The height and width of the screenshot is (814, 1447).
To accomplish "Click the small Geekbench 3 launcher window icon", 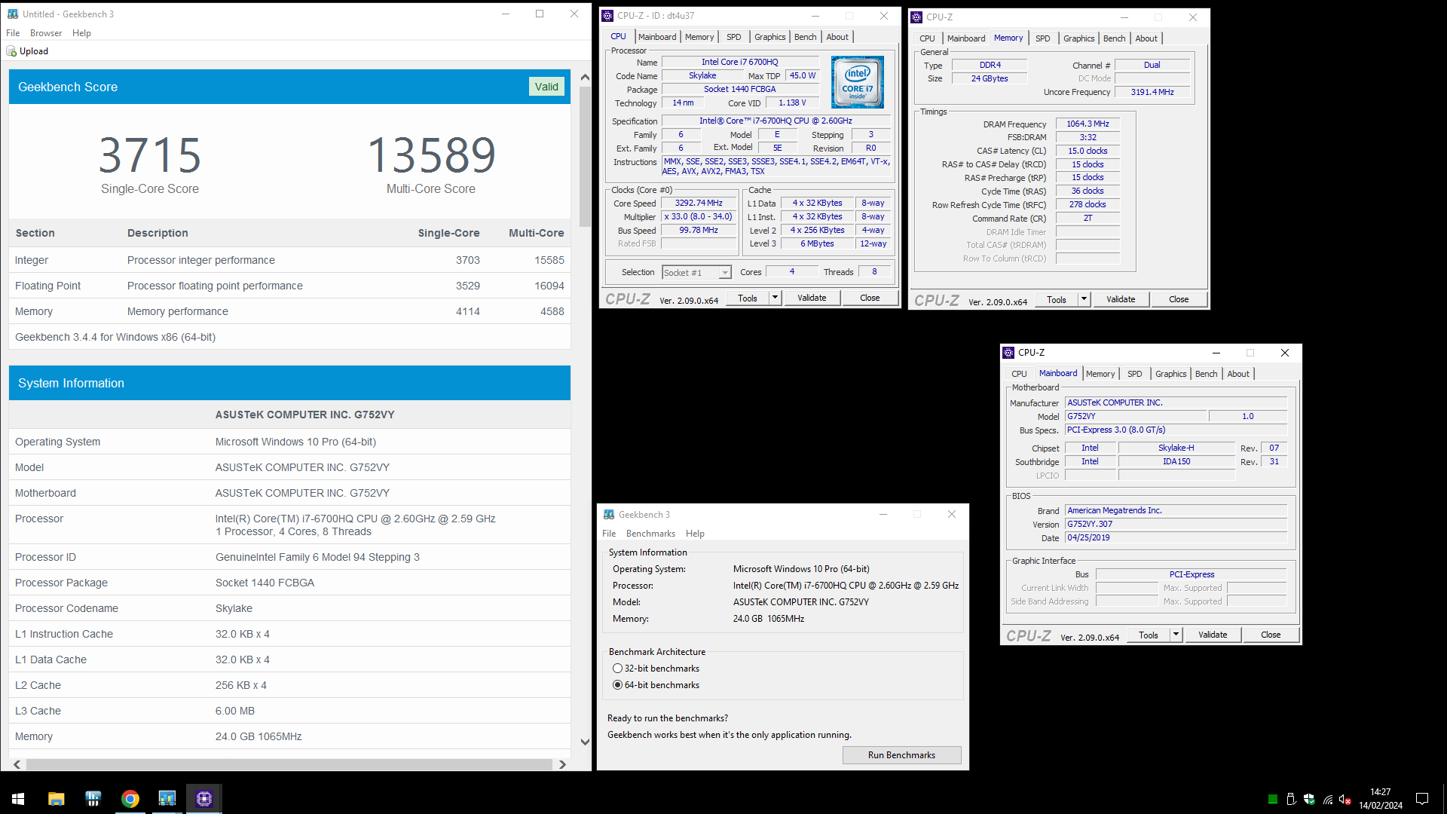I will 609,514.
